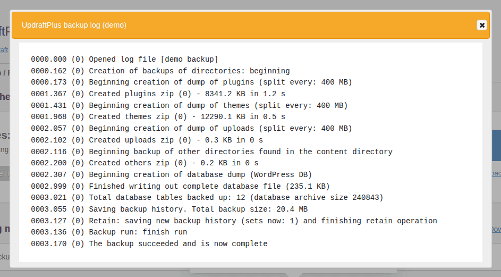Select the 'Beginning creation of database dump' line
This screenshot has width=501, height=277.
(x=171, y=174)
